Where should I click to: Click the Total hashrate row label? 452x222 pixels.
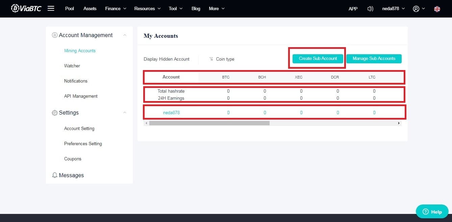[x=171, y=91]
